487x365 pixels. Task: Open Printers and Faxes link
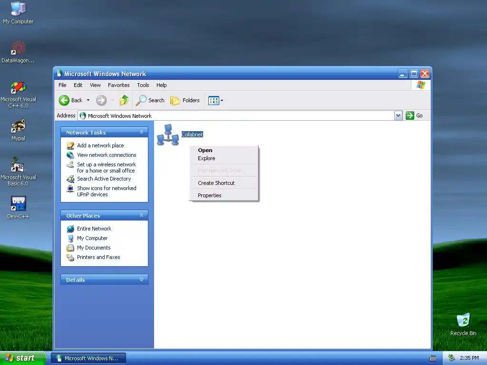98,257
